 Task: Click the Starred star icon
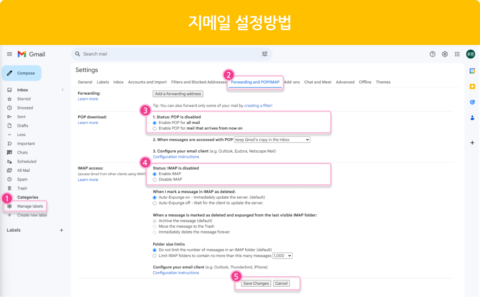click(x=10, y=99)
